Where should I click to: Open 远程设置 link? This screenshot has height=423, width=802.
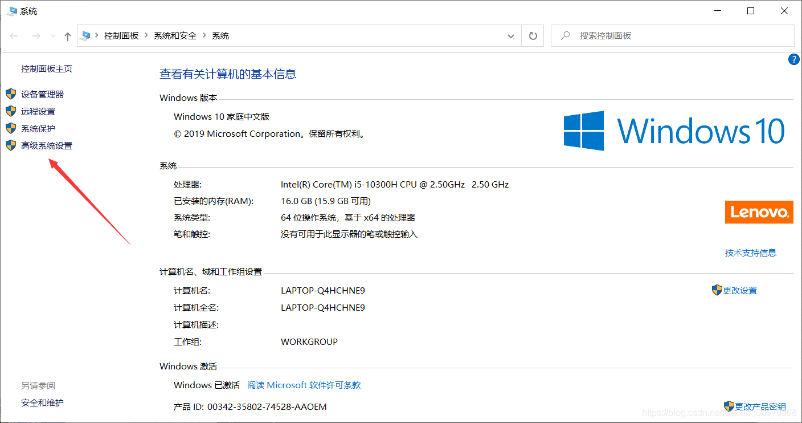[x=38, y=111]
